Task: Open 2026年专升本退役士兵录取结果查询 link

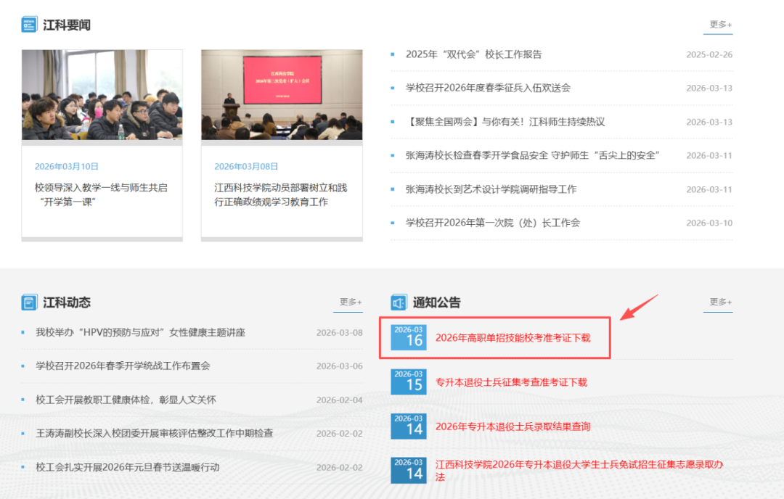Action: click(x=513, y=426)
